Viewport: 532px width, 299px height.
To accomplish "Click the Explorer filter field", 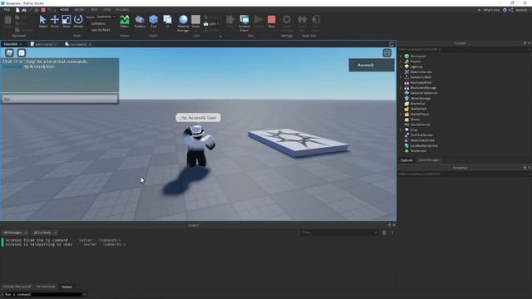I will [463, 49].
